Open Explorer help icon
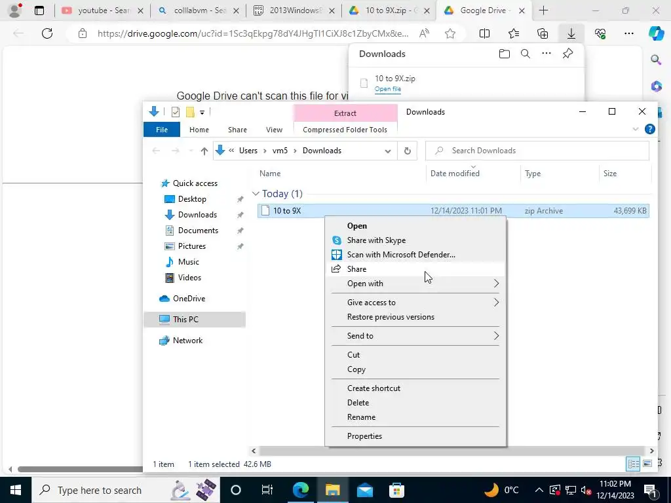Viewport: 671px width, 503px height. coord(649,129)
